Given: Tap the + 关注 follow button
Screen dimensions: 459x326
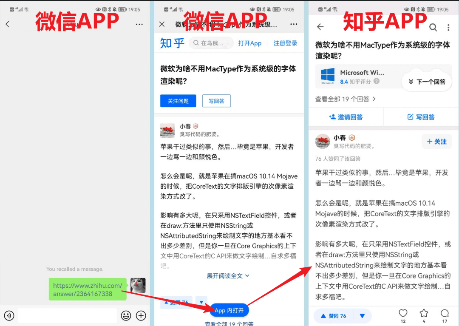Looking at the screenshot, I should click(437, 142).
